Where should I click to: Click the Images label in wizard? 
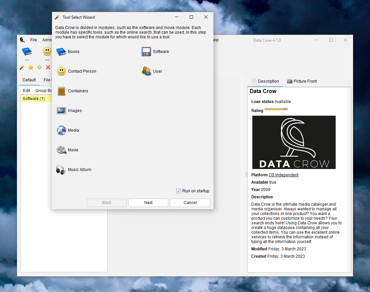coord(75,110)
